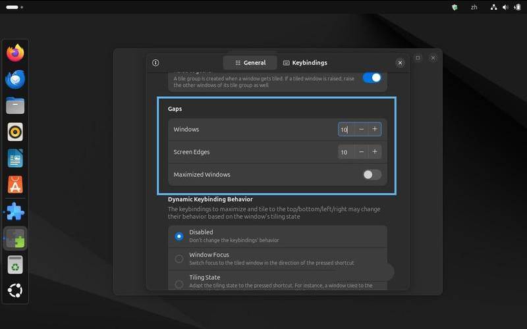Open the Files manager in dock

pyautogui.click(x=15, y=105)
